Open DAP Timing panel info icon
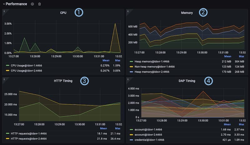This screenshot has width=250, height=145. click(128, 79)
